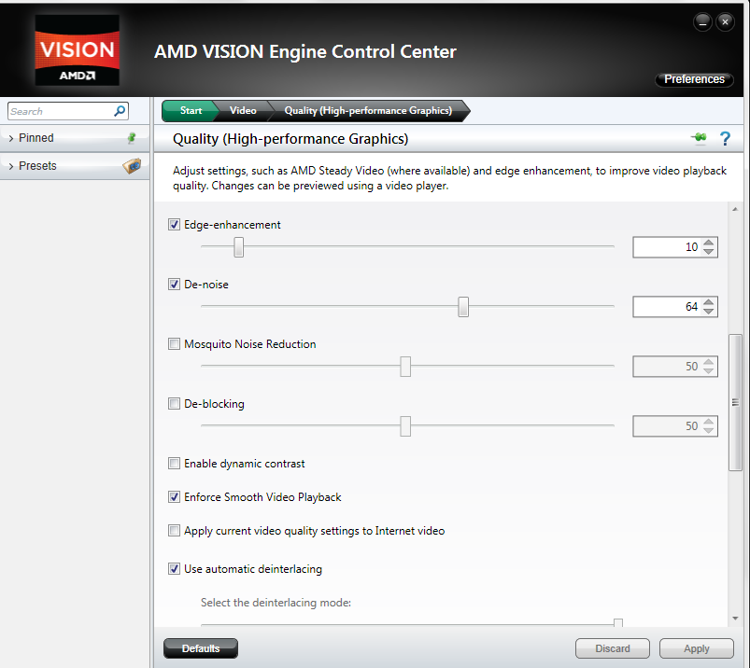Decrease De-noise value with down arrow
The image size is (750, 668).
[709, 311]
